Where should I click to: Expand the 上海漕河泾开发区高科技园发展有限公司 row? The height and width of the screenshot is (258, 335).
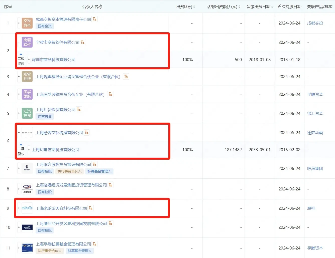point(19,227)
